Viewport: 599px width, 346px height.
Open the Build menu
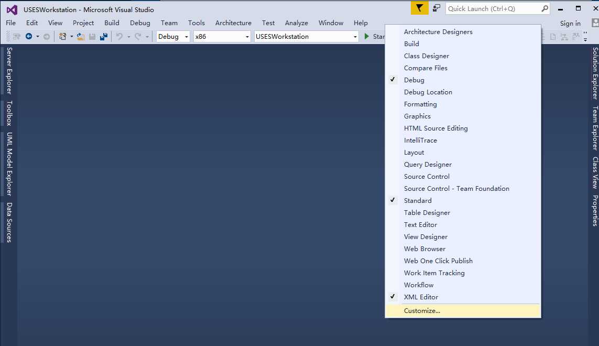112,23
